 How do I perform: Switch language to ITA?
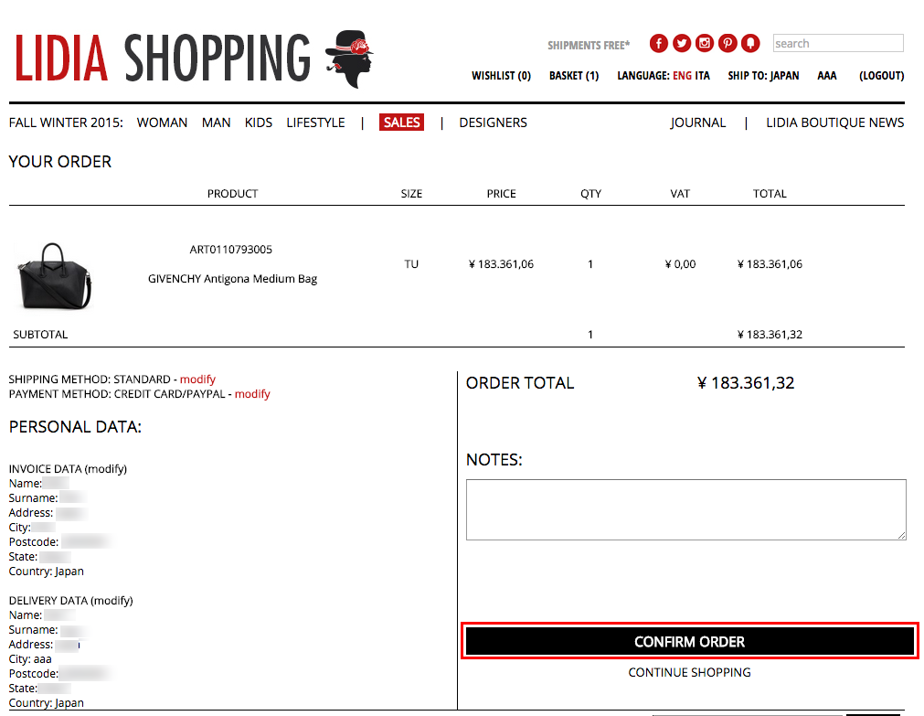pos(702,76)
